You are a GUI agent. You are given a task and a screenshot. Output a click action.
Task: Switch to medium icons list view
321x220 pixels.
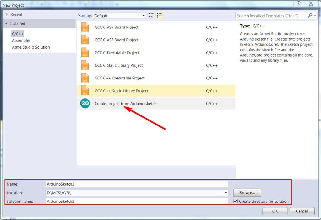(159, 16)
